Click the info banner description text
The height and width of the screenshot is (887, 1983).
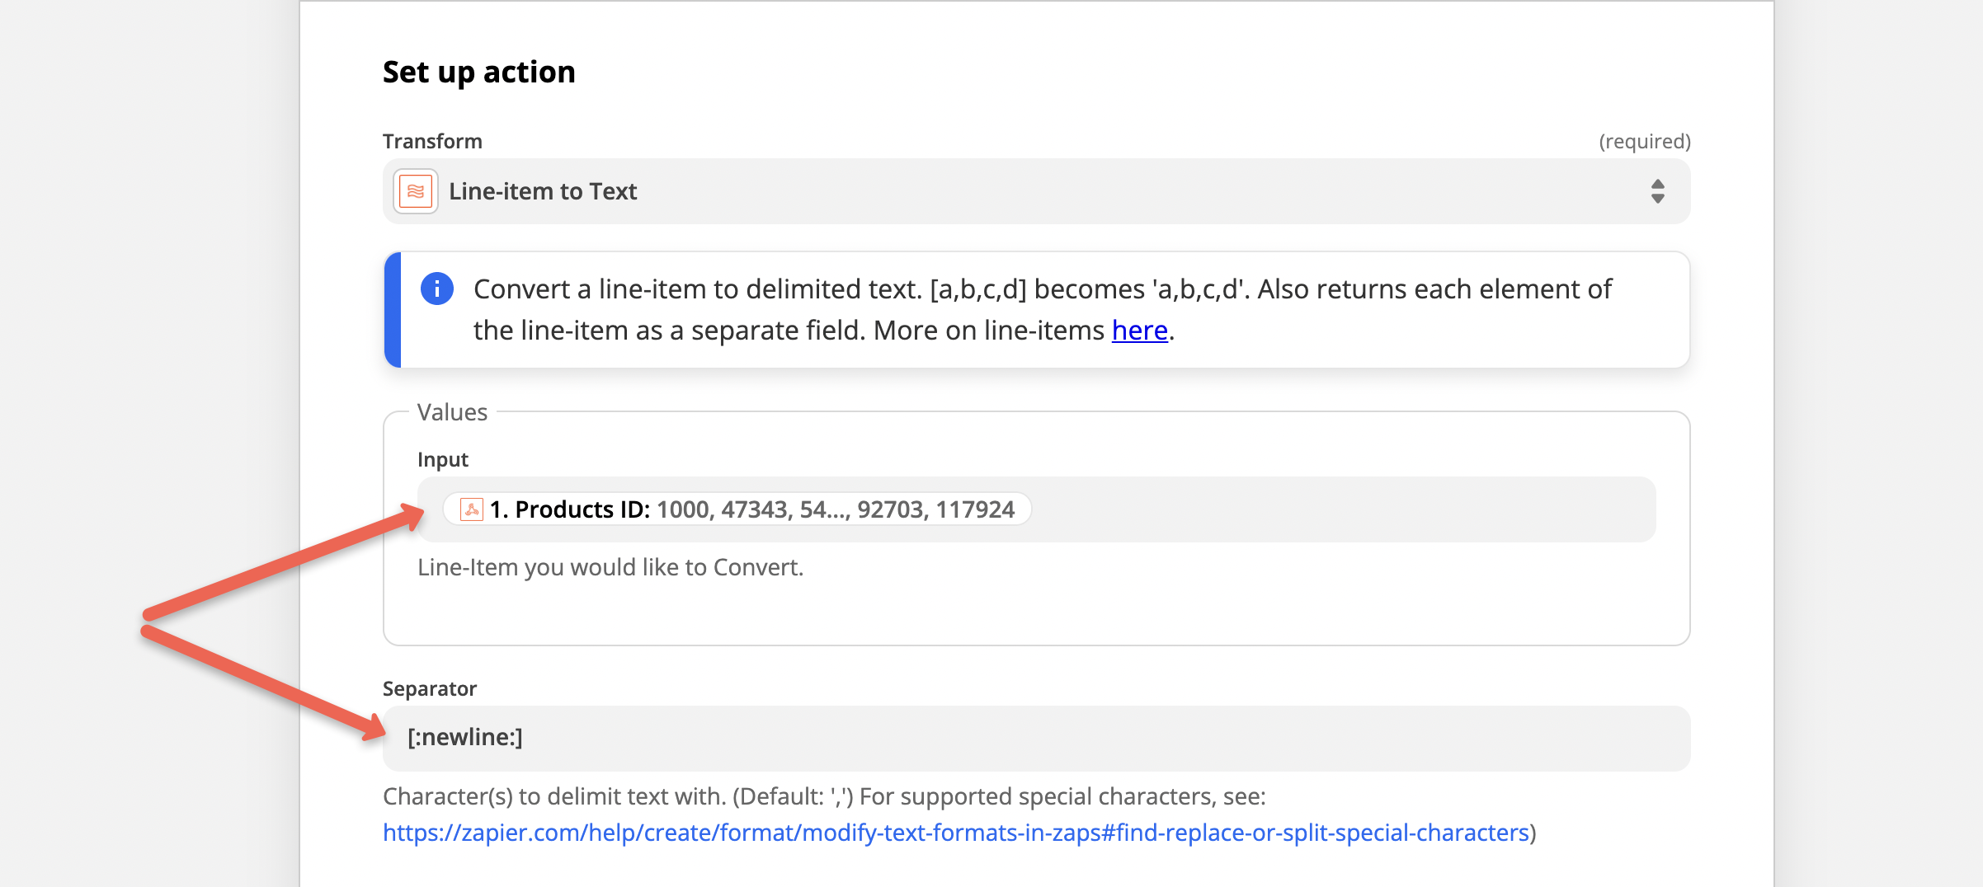(1043, 310)
